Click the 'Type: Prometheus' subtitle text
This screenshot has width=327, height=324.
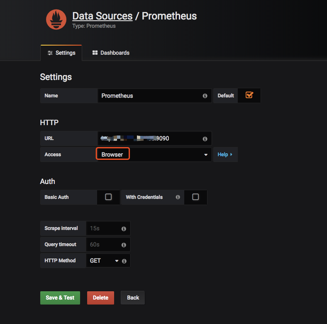(x=94, y=26)
